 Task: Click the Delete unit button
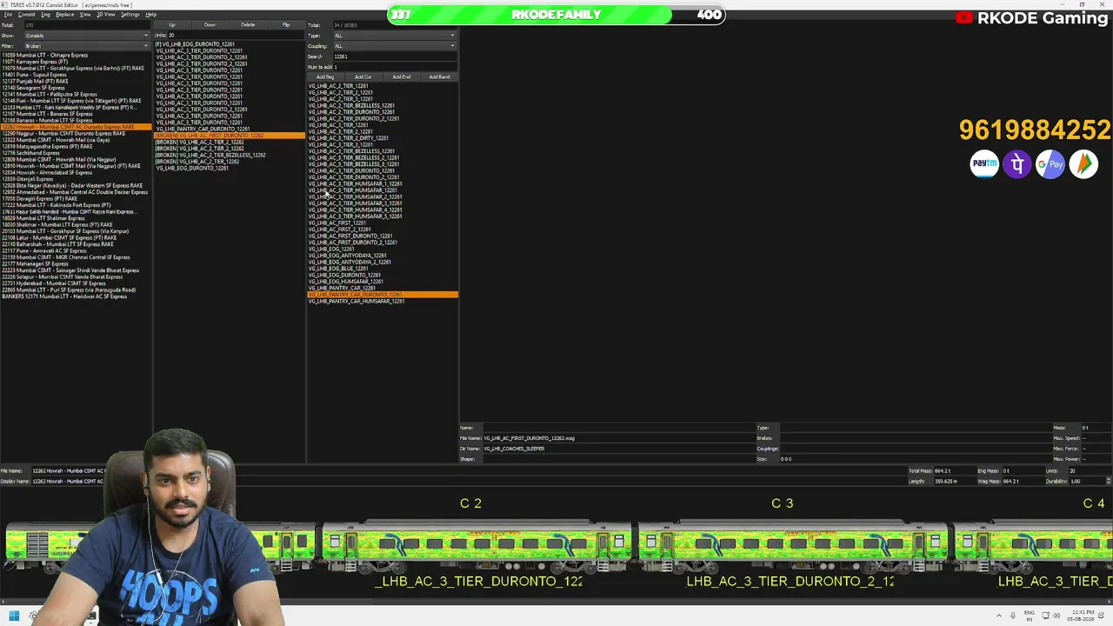[249, 25]
